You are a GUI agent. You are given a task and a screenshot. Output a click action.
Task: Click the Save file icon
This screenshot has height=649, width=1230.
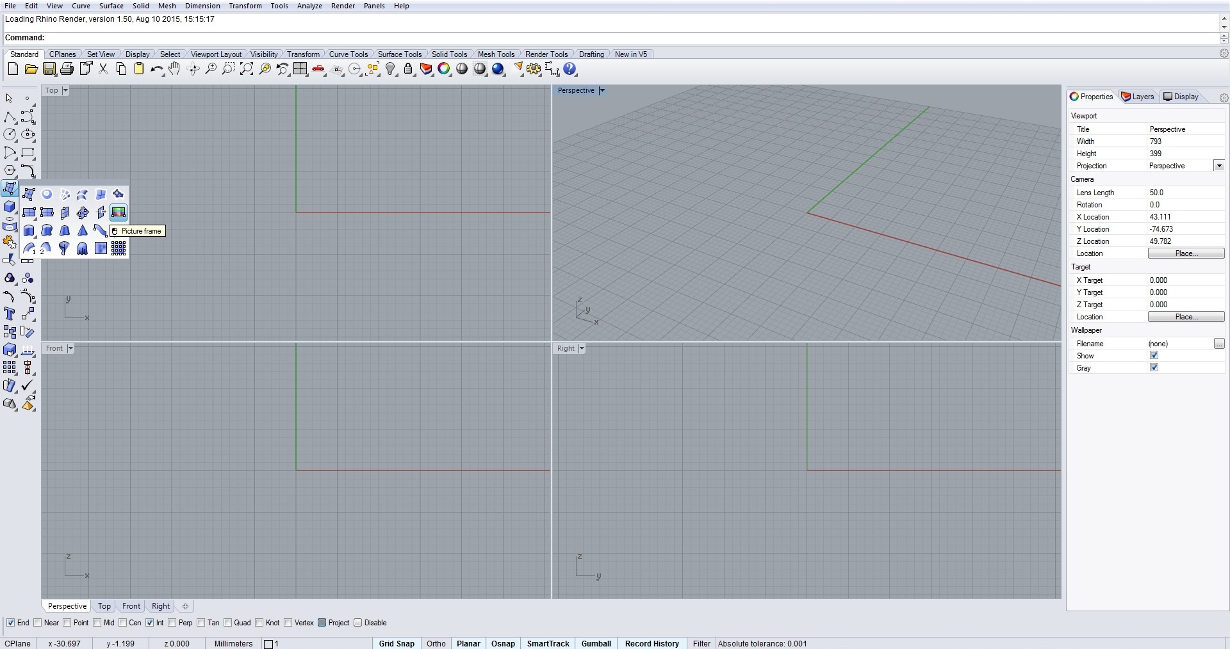pyautogui.click(x=49, y=69)
